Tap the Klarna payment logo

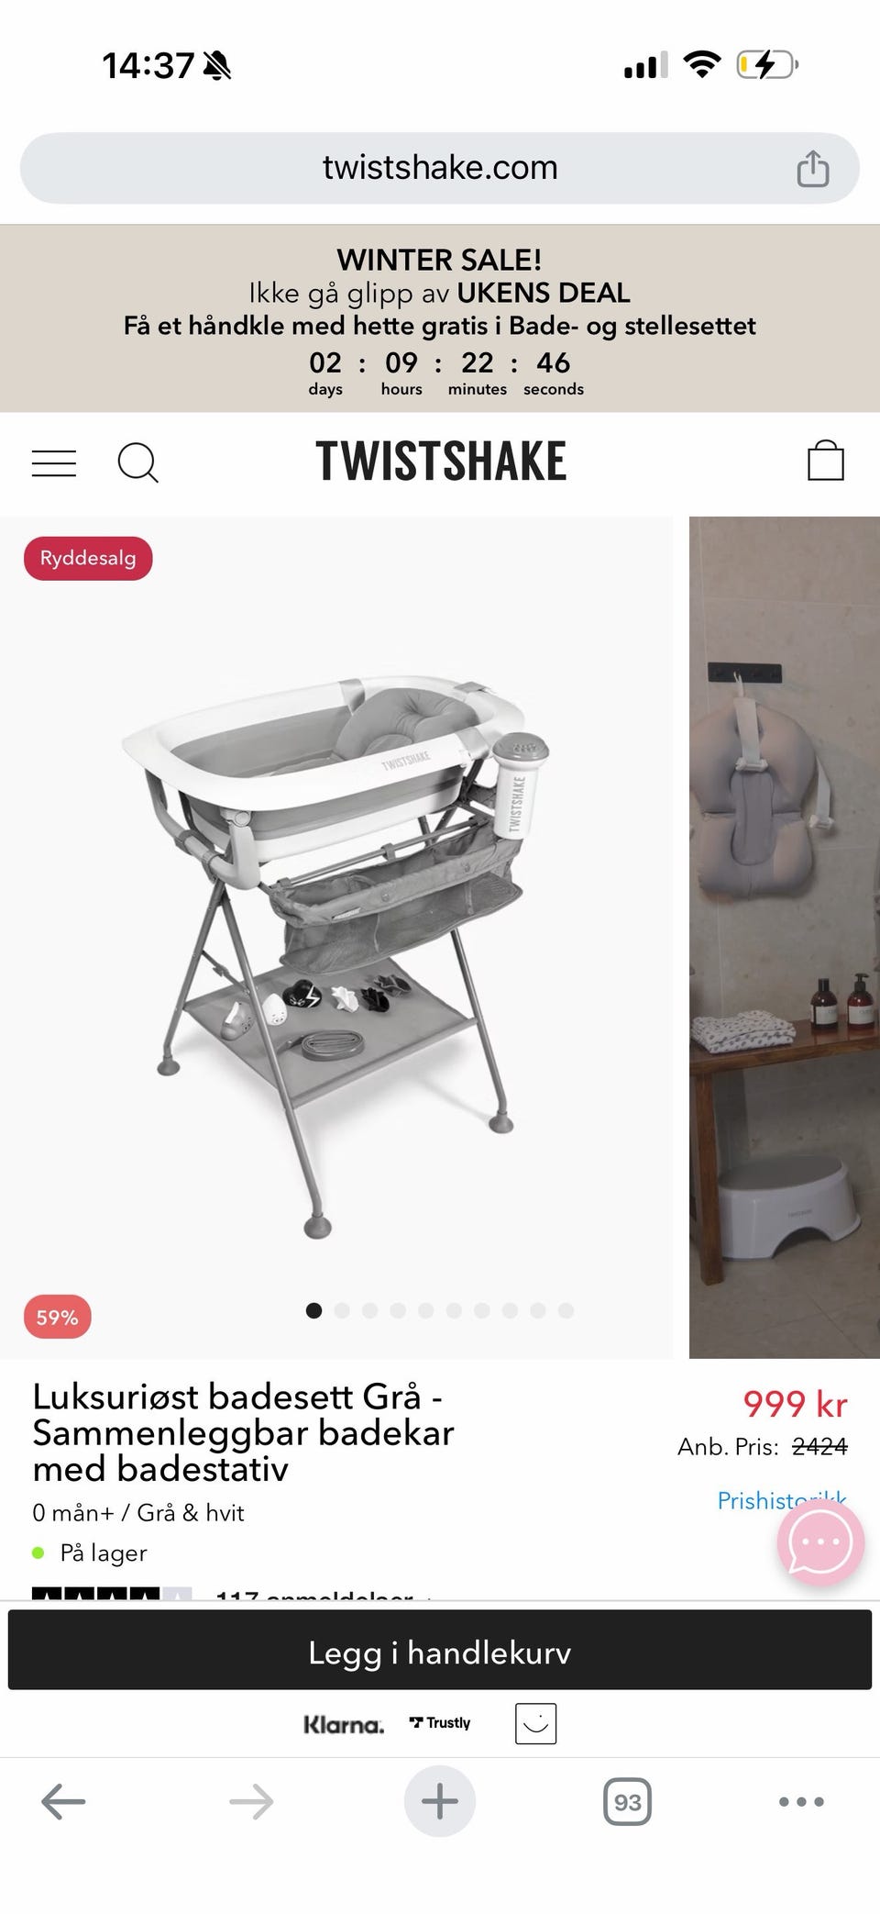point(344,1725)
